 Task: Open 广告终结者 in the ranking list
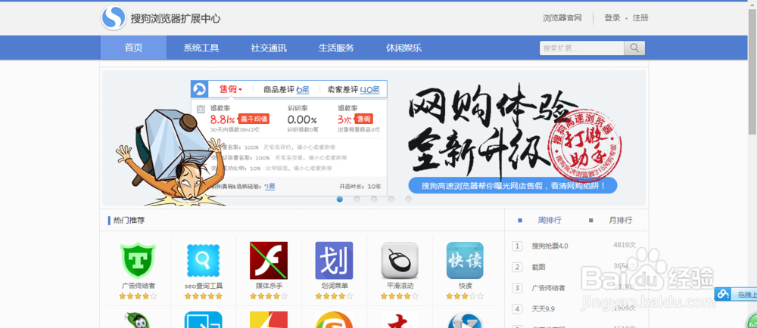point(548,288)
